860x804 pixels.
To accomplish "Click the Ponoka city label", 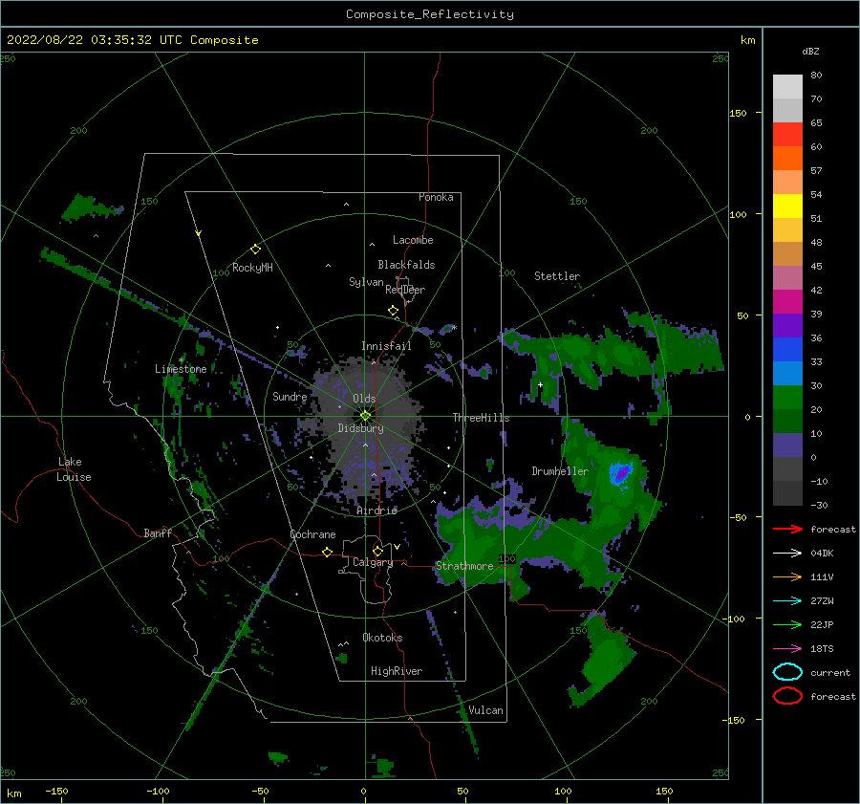I will 436,197.
